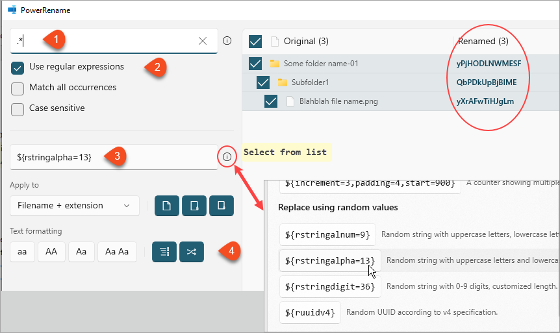Toggle enumerate items icon button
Viewport: 560px width, 333px height.
(164, 252)
